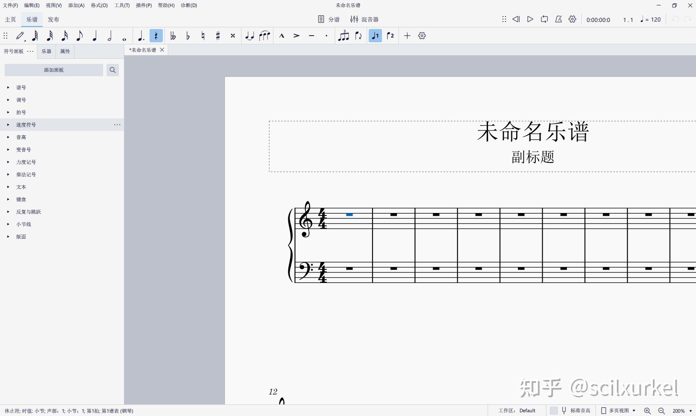The height and width of the screenshot is (416, 696).
Task: Flip note stem direction
Action: 359,36
